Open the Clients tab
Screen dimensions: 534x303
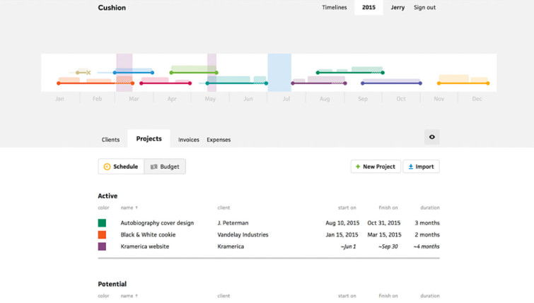pos(110,140)
